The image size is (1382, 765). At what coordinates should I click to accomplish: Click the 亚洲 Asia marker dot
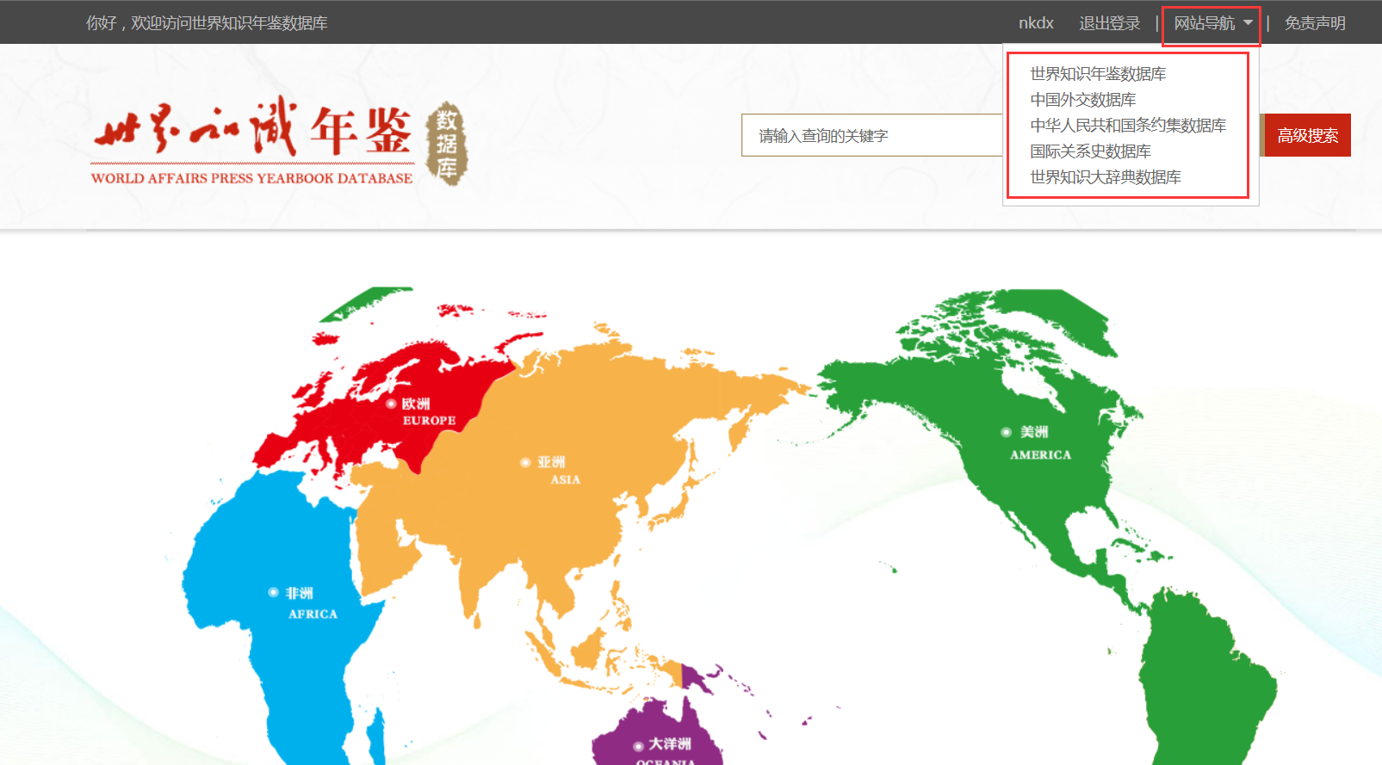pyautogui.click(x=525, y=463)
